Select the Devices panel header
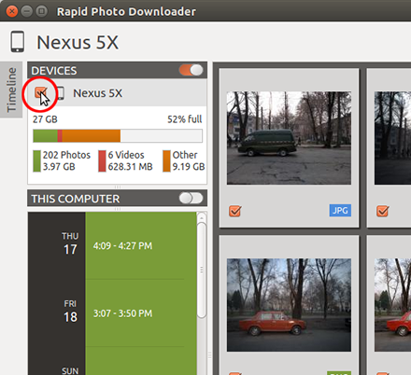 click(117, 70)
